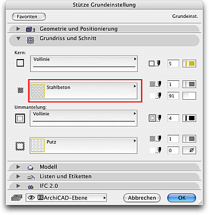The image size is (209, 215).
Task: Open the Putz fill dropdown
Action: tap(84, 145)
